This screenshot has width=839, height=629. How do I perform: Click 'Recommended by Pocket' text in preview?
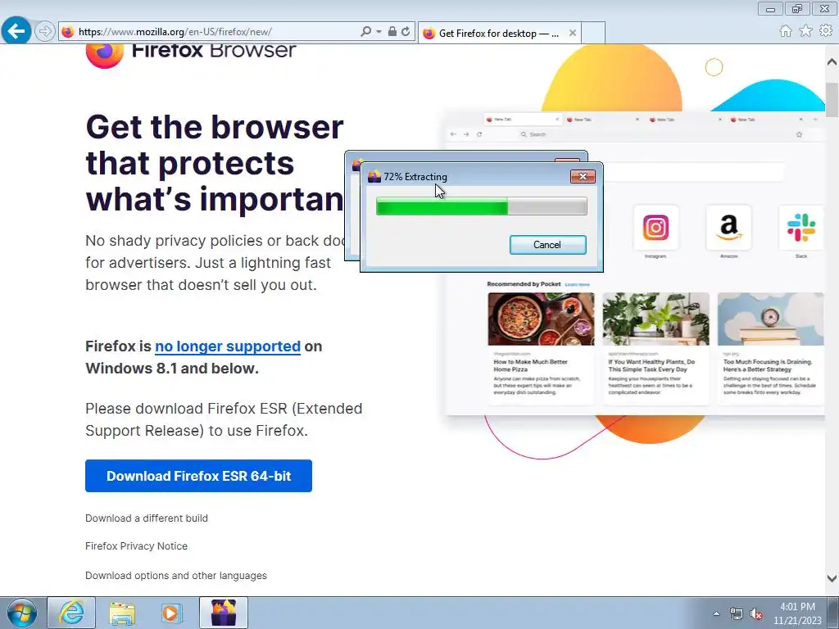click(x=524, y=284)
